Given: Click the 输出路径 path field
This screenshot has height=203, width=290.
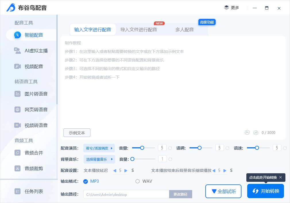Looking at the screenshot, I should pyautogui.click(x=126, y=194).
